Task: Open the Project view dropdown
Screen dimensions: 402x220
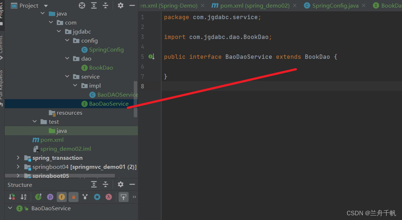Action: coord(46,6)
